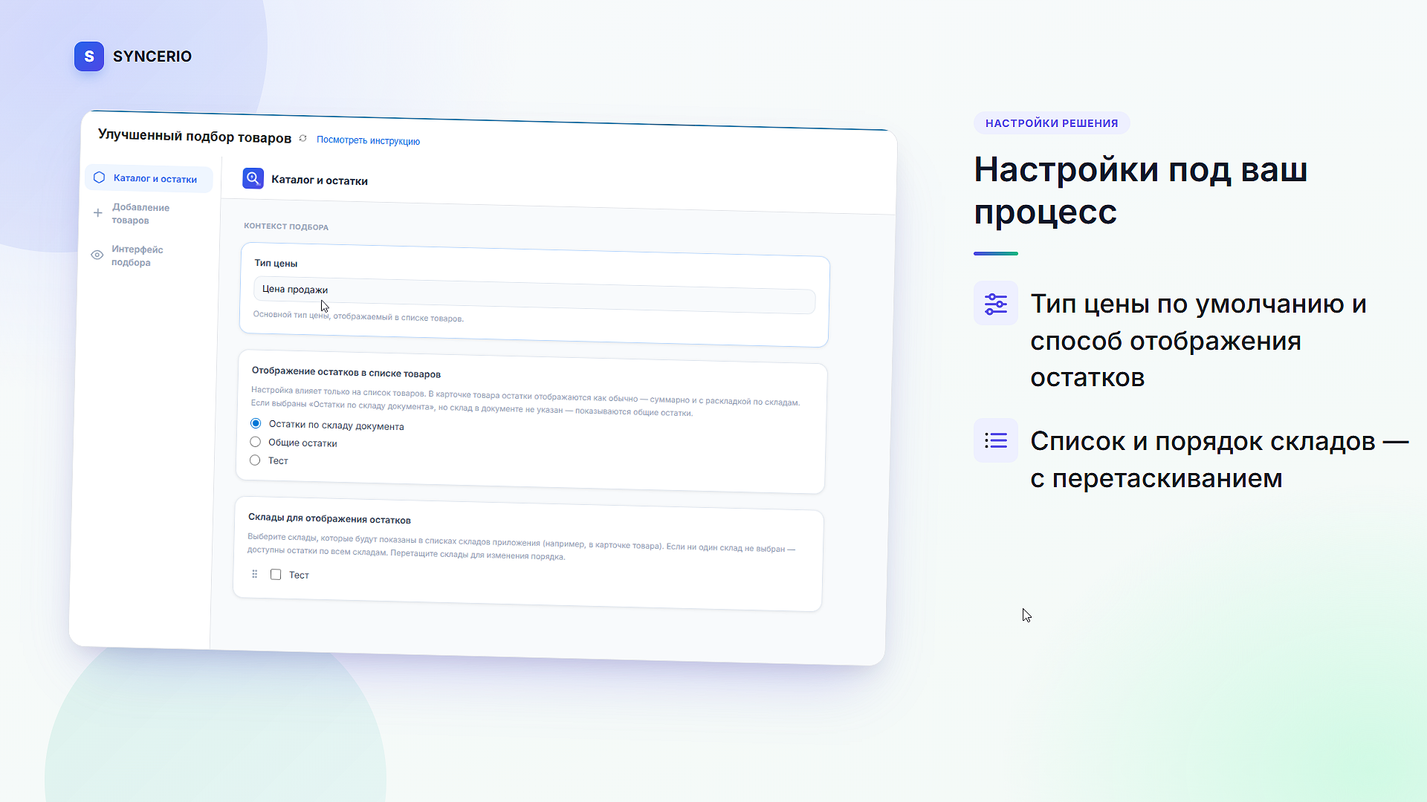The width and height of the screenshot is (1427, 802).
Task: Click the sliders icon beside 'Тип цены по умолчанию'
Action: coord(996,303)
